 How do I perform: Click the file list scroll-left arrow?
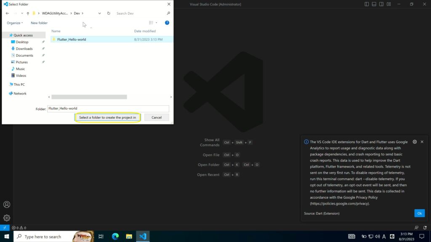[x=49, y=97]
